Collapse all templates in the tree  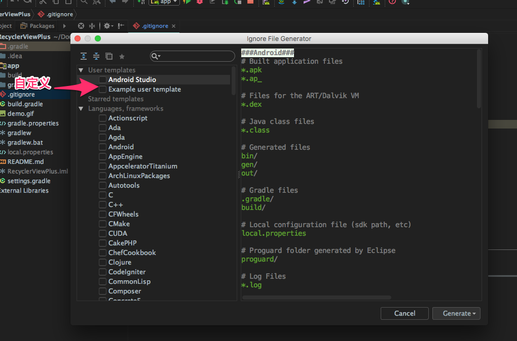click(x=96, y=56)
